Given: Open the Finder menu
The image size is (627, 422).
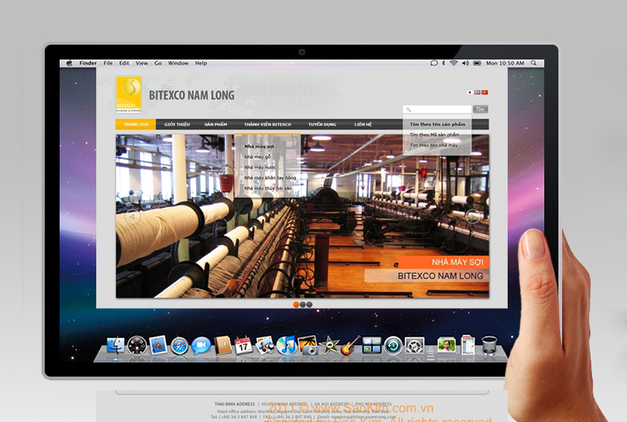Looking at the screenshot, I should [x=87, y=63].
